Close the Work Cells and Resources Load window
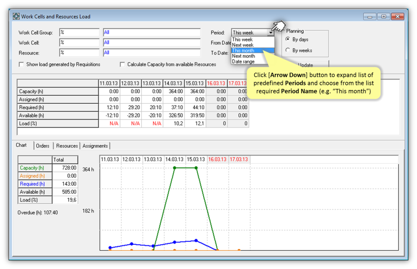 (x=397, y=17)
